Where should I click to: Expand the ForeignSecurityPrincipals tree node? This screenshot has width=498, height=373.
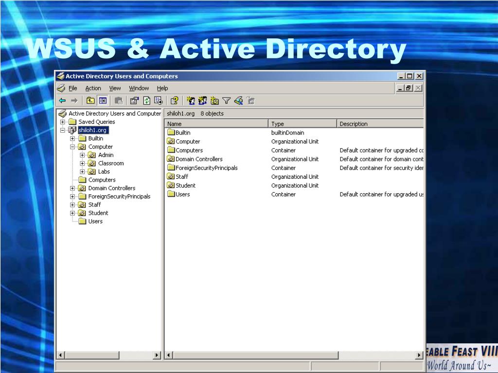click(72, 196)
